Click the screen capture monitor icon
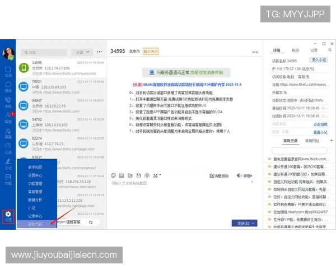The width and height of the screenshot is (336, 269). 147,175
